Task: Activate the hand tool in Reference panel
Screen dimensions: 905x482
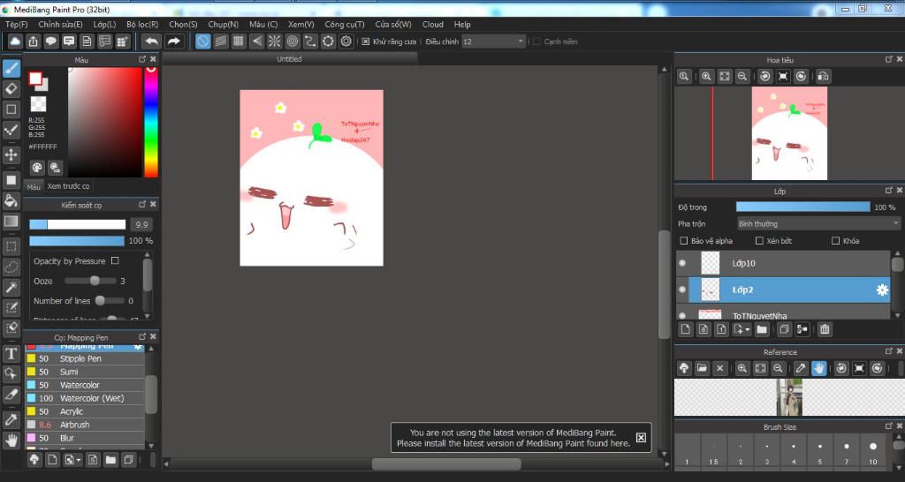Action: coord(818,368)
